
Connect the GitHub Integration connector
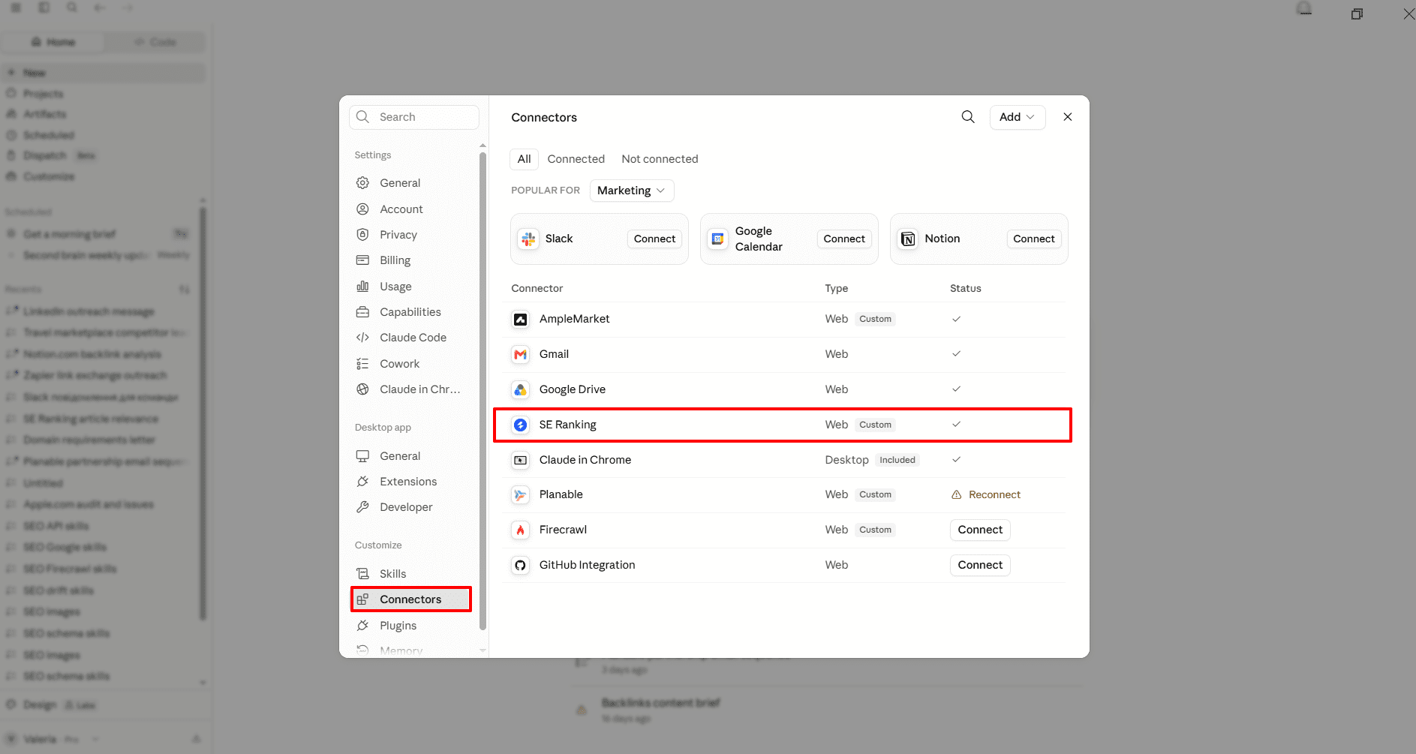[x=980, y=565]
